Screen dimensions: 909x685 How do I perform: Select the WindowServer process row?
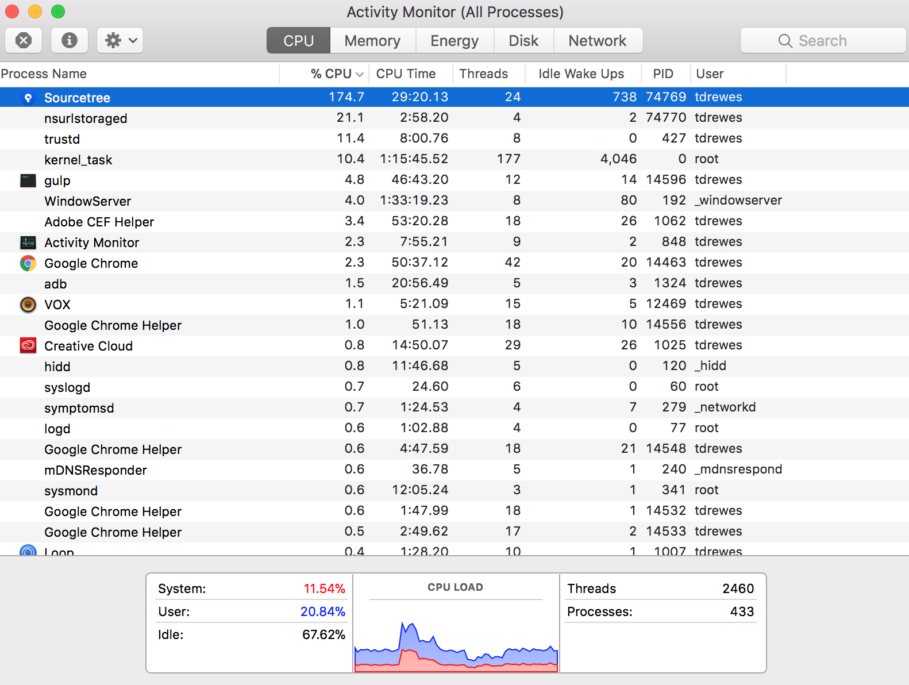455,201
